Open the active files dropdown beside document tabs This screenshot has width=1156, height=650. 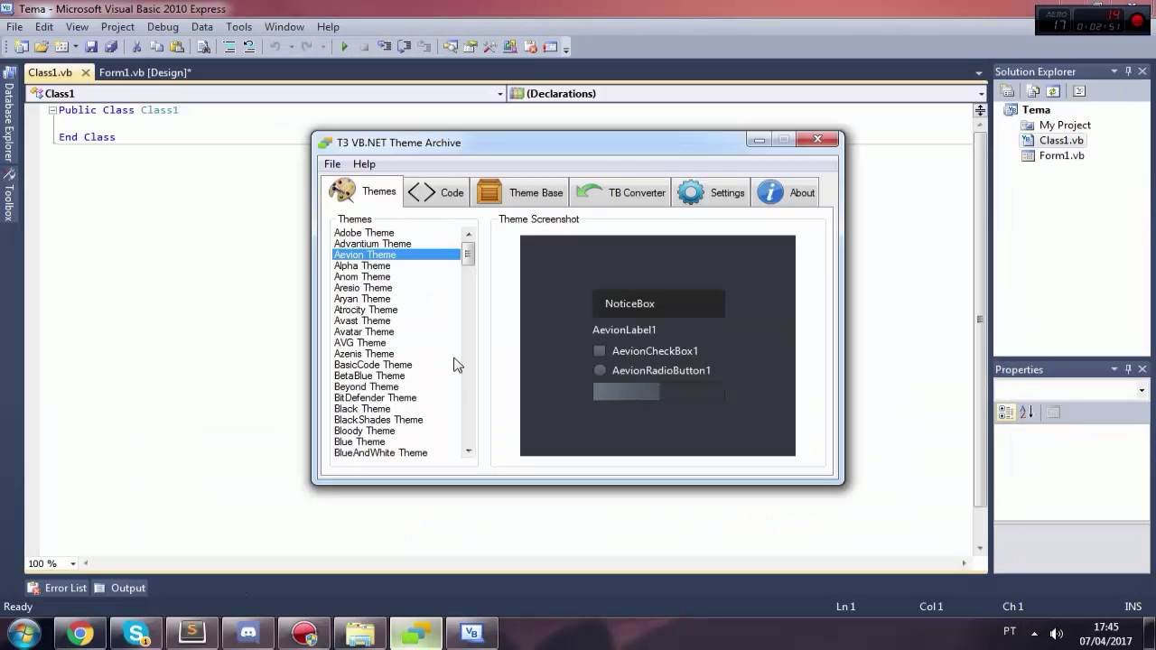coord(979,72)
